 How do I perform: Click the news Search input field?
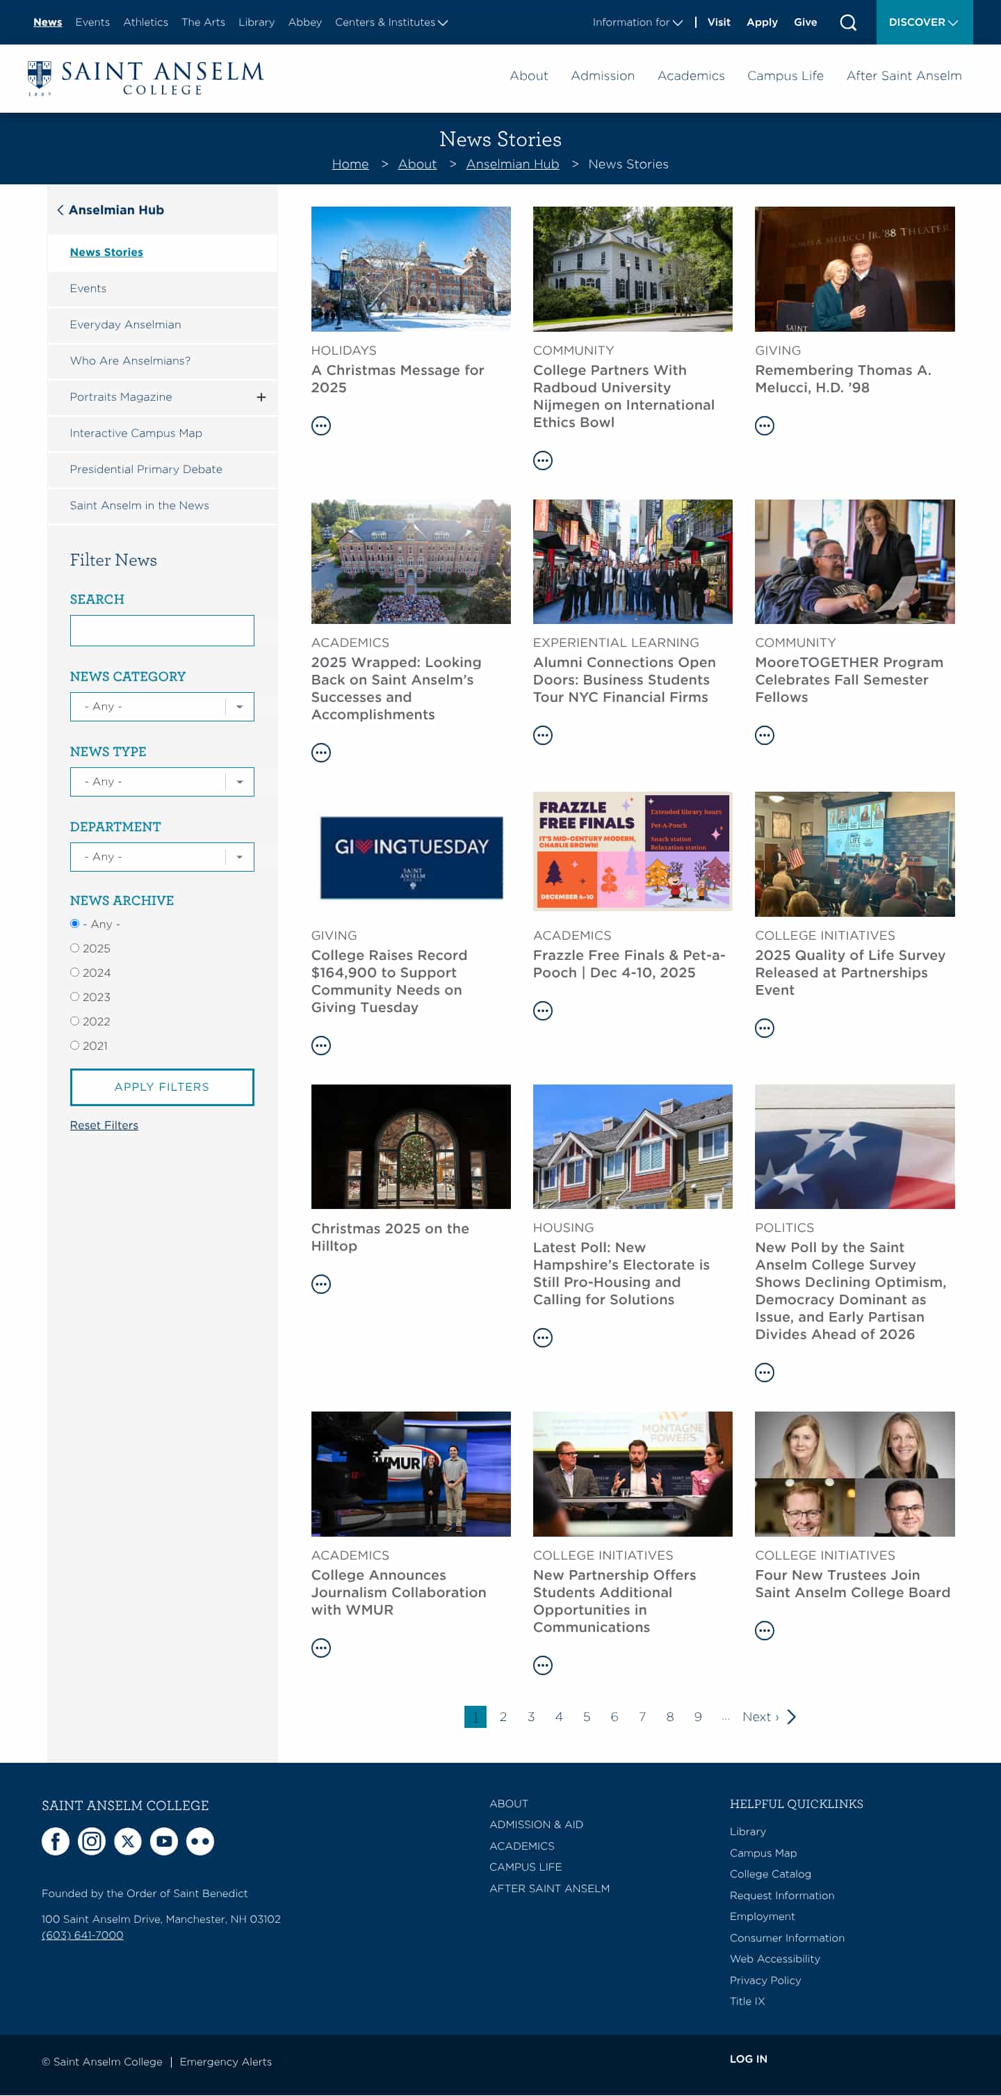tap(162, 630)
